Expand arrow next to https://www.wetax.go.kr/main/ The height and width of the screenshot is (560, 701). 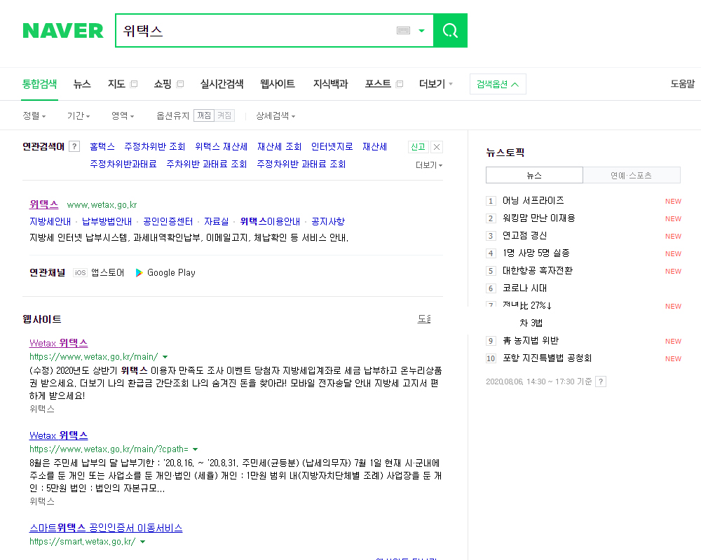coord(165,357)
